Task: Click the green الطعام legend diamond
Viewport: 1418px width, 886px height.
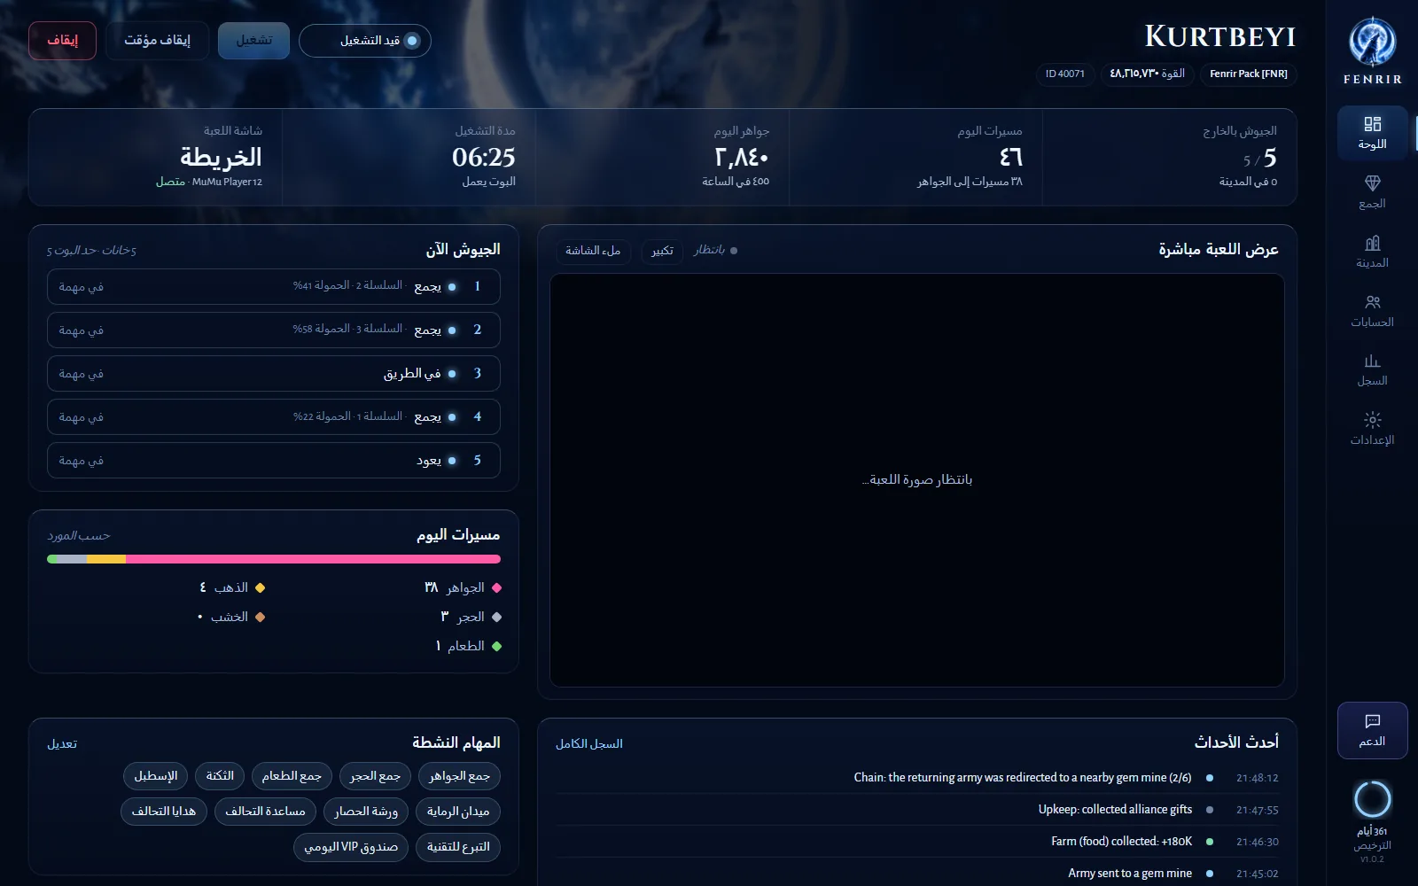Action: [496, 647]
